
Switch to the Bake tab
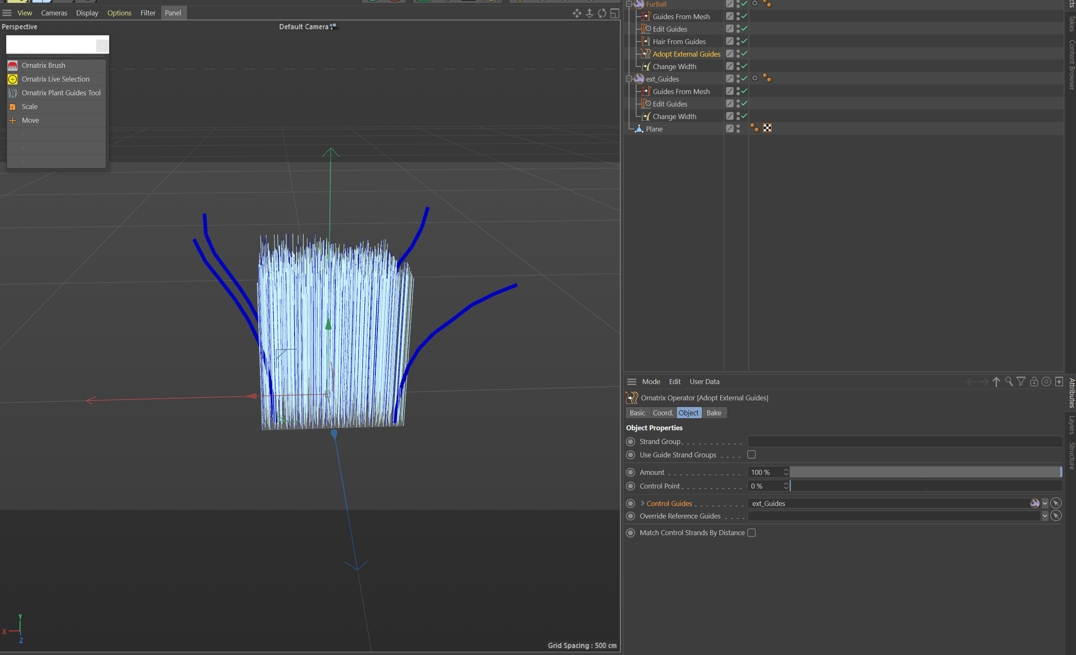coord(714,413)
